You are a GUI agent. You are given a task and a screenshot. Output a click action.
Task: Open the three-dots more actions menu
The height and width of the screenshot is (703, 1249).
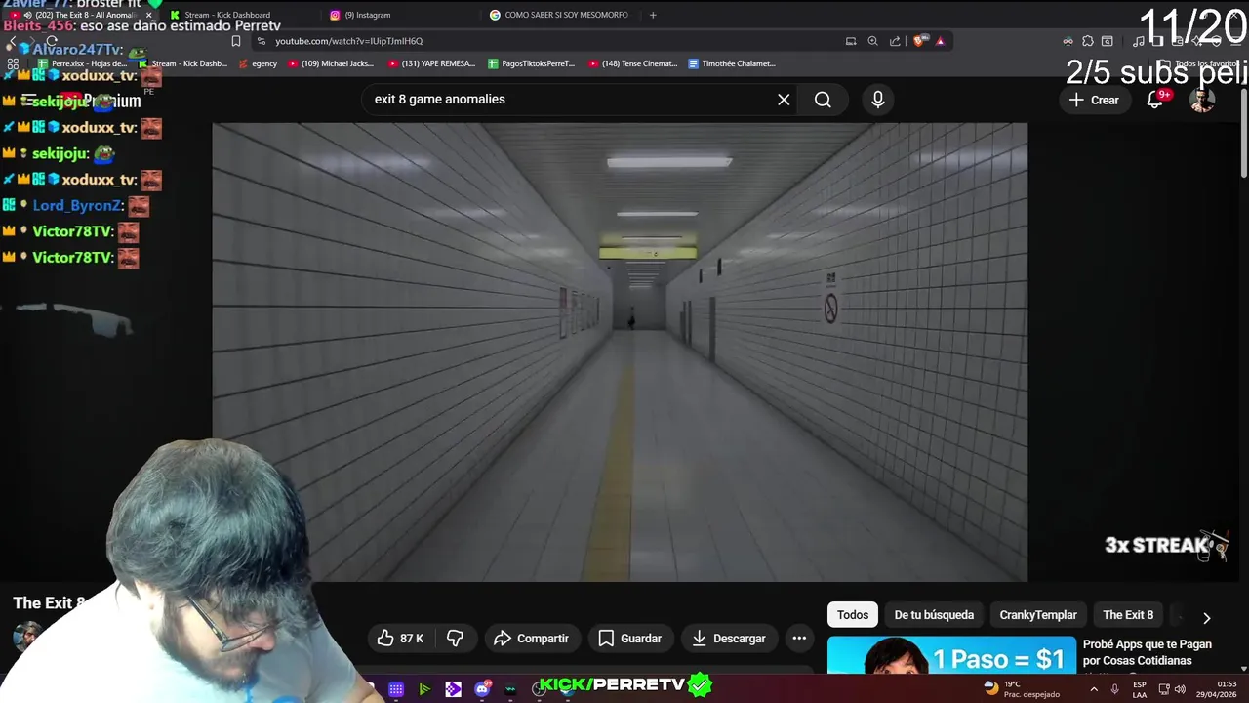tap(799, 639)
